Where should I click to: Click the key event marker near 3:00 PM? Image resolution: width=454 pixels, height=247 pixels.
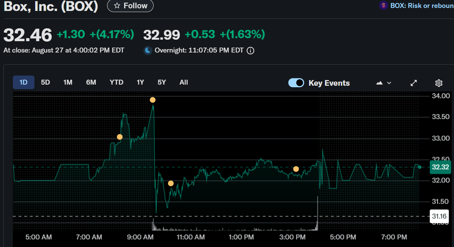(296, 169)
